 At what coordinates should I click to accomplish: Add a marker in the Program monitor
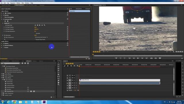pyautogui.click(x=116, y=58)
